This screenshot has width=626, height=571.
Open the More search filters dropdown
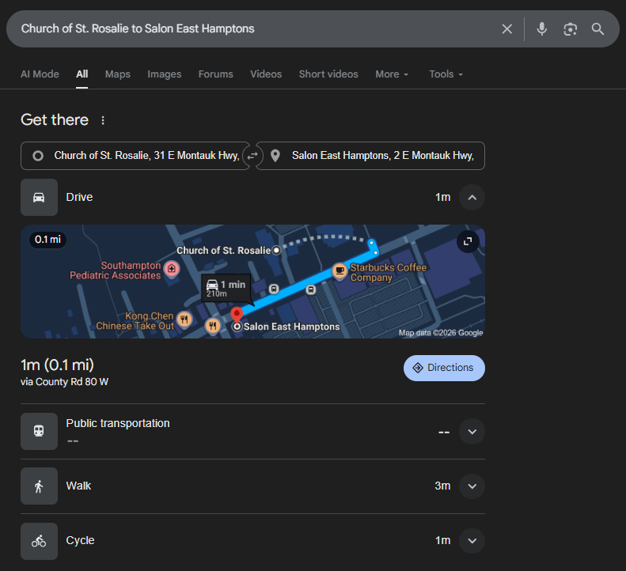point(393,74)
